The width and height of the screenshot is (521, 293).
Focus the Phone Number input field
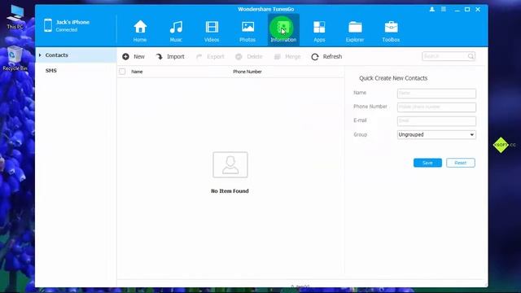pos(436,107)
